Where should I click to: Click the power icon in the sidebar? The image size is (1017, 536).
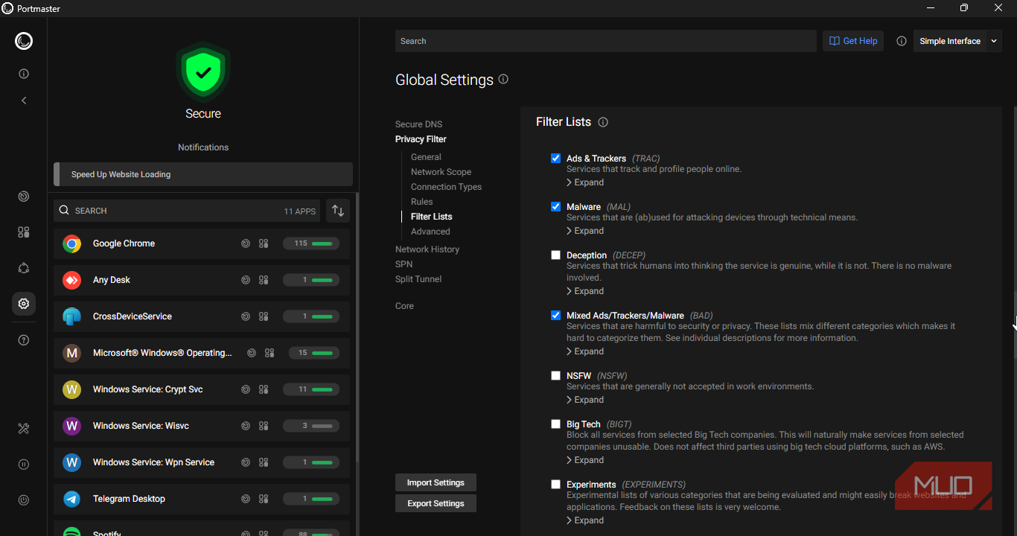coord(24,500)
